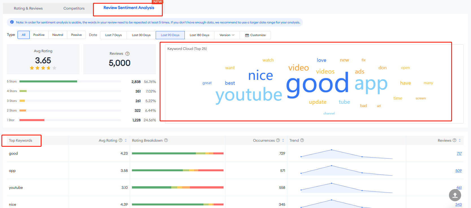Open the Customize date picker
Screen dimensions: 471x208
coord(255,35)
